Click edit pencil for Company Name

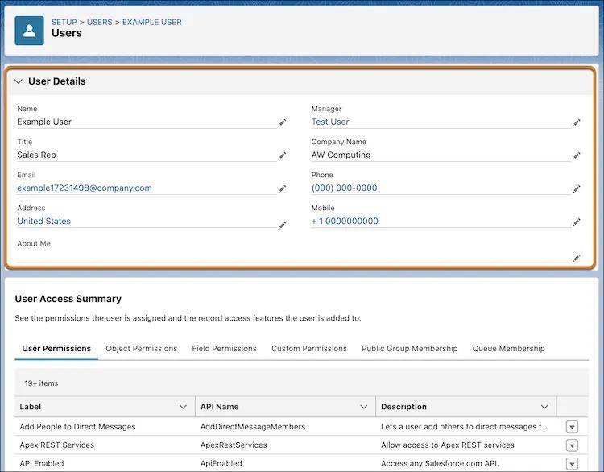(x=577, y=155)
